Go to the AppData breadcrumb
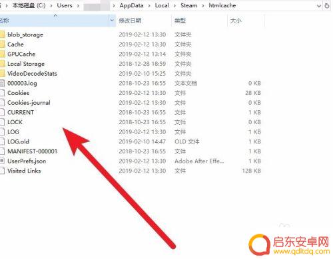 coord(131,5)
